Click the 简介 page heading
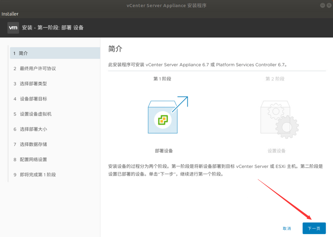Viewport: 333px width, 237px height. coord(115,49)
